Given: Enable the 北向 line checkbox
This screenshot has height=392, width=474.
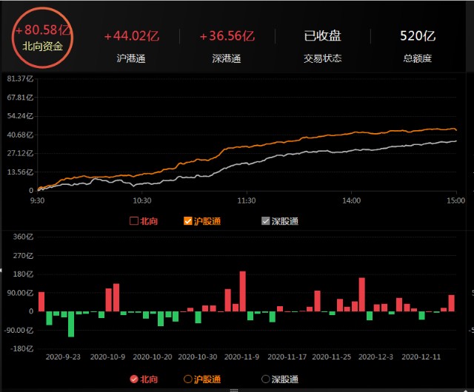Looking at the screenshot, I should coord(135,220).
